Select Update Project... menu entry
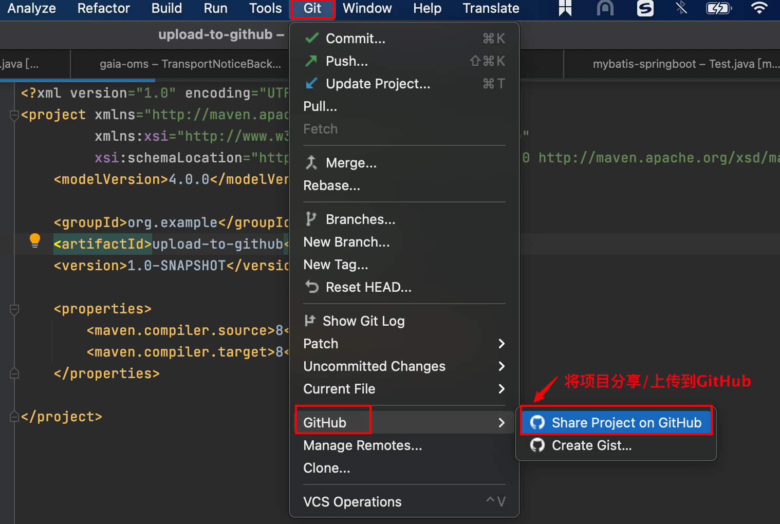Viewport: 780px width, 524px height. pyautogui.click(x=404, y=84)
